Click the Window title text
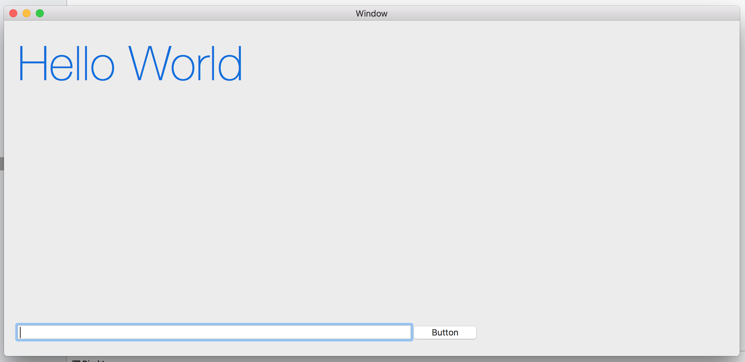The width and height of the screenshot is (745, 362). (371, 14)
